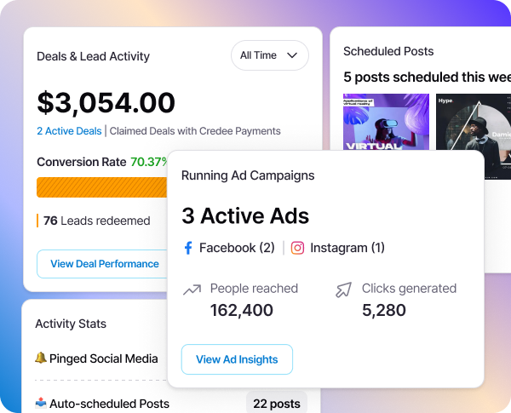Open the Hype gaming post thumbnail

[472, 123]
